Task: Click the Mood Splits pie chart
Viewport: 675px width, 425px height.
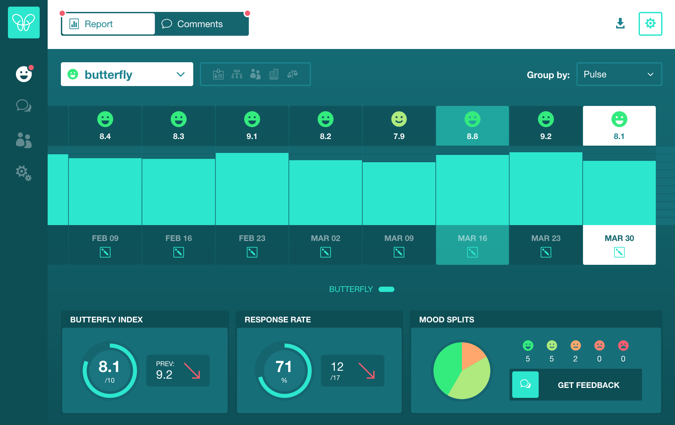Action: coord(462,371)
